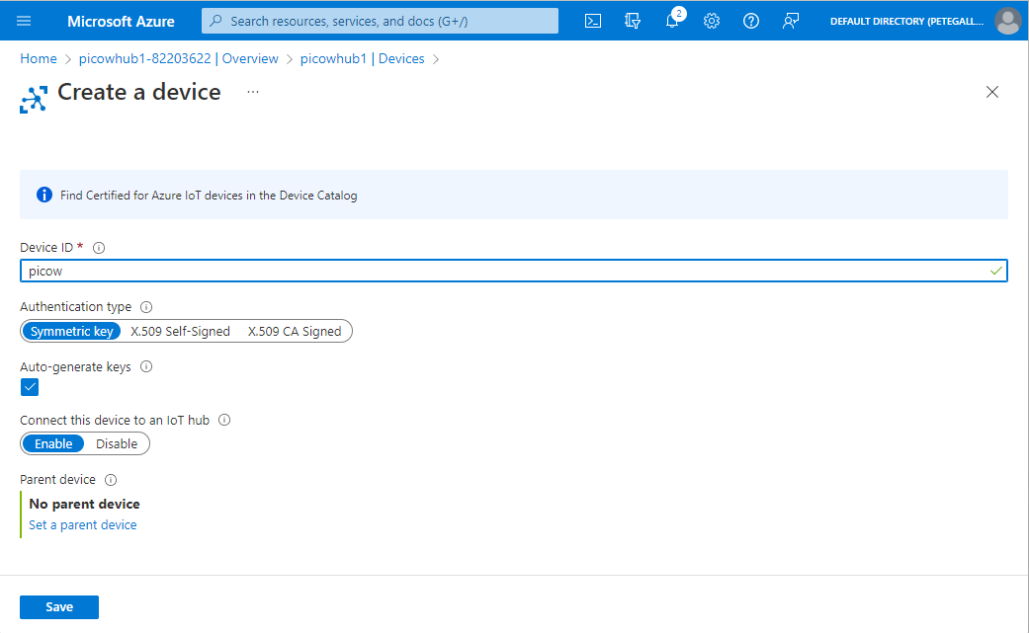Open picowhub1 Devices breadcrumb
1029x633 pixels.
(x=362, y=59)
